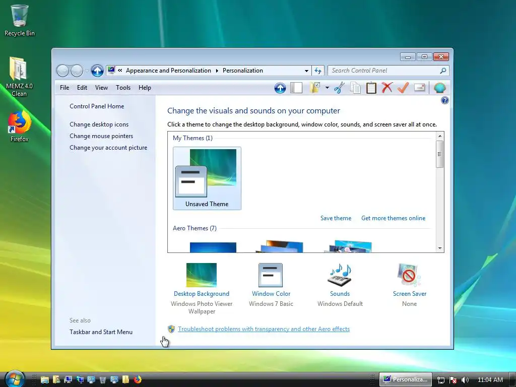Open the Folder Options toolbar icon
516x387 pixels.
tap(315, 88)
